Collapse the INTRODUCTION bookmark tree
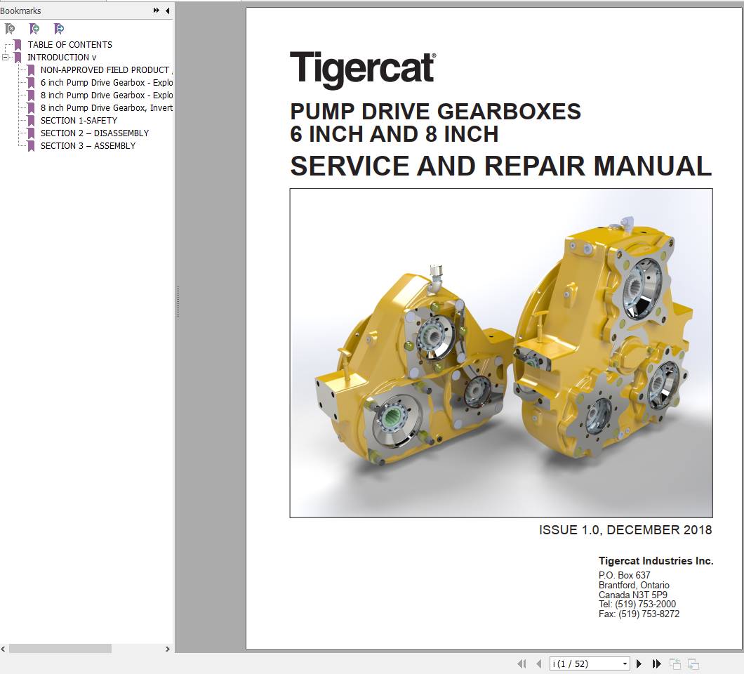This screenshot has height=674, width=744. click(x=6, y=57)
